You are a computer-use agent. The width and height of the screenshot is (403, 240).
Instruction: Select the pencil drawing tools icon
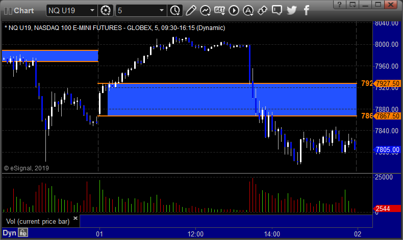(x=191, y=11)
